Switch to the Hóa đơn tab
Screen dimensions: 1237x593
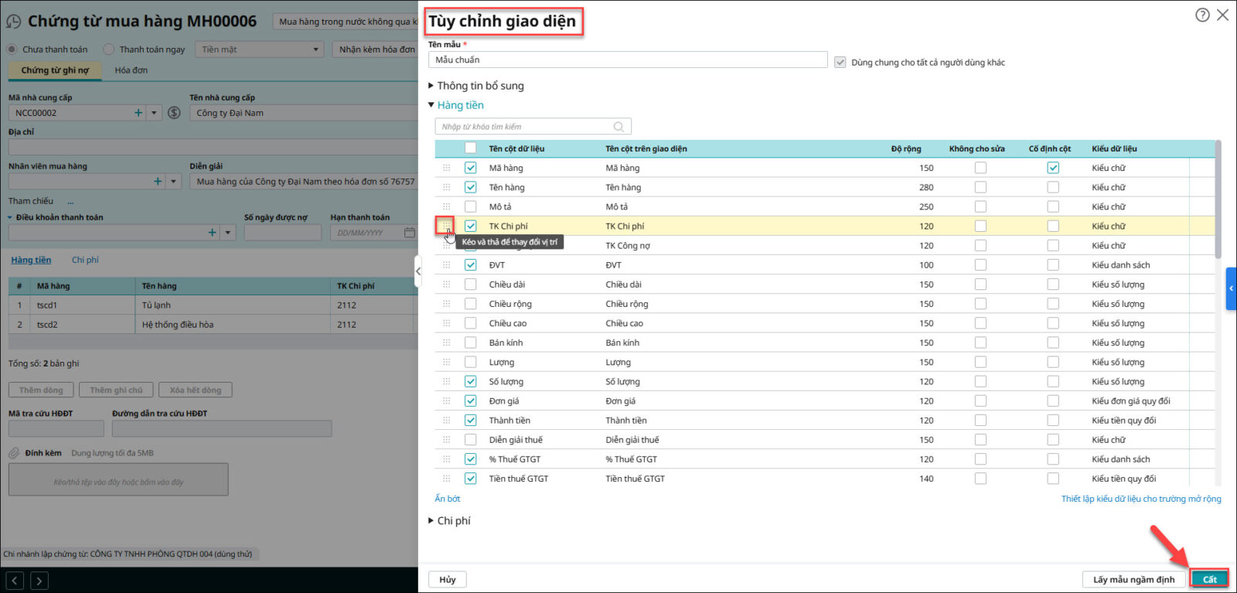tap(131, 70)
